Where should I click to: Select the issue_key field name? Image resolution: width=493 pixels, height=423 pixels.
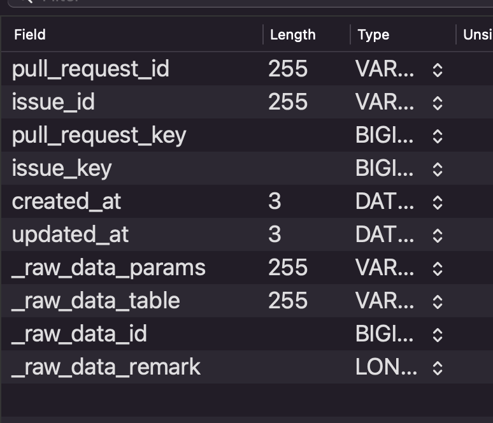pyautogui.click(x=62, y=168)
